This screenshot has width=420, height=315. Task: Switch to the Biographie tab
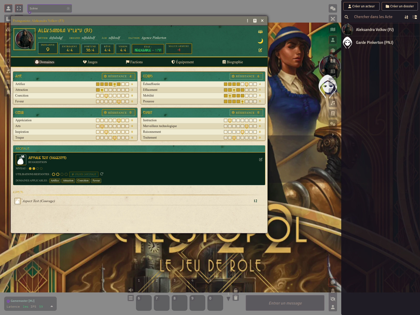[x=233, y=62]
